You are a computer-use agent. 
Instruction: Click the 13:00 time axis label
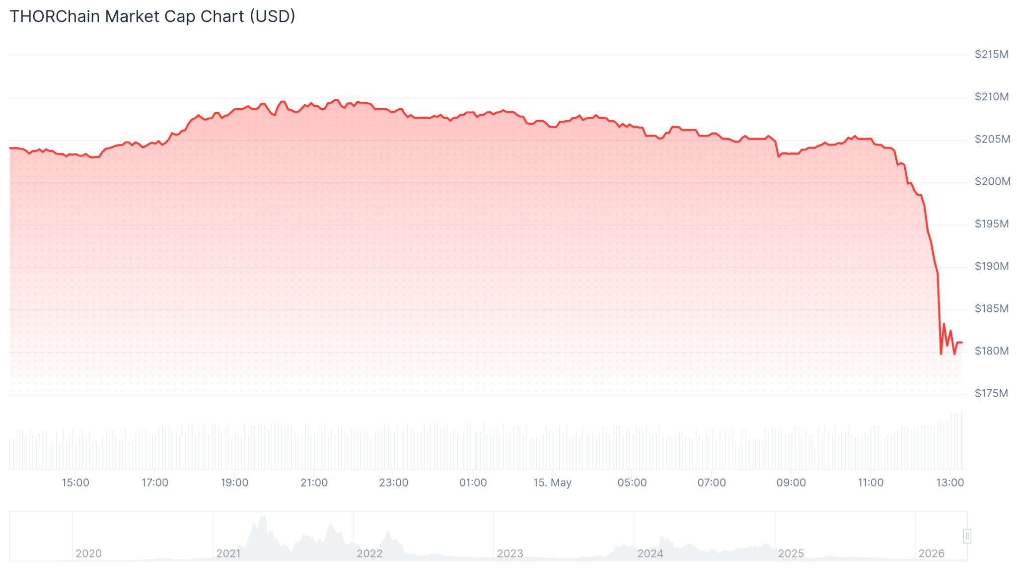(x=950, y=483)
